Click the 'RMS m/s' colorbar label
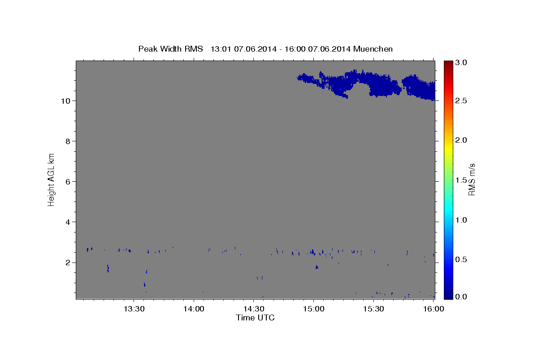538x359 pixels. pos(472,179)
